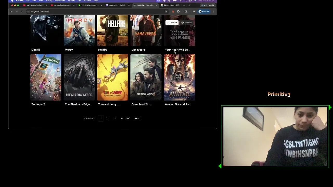Reload the page with the refresh icon

point(22,11)
